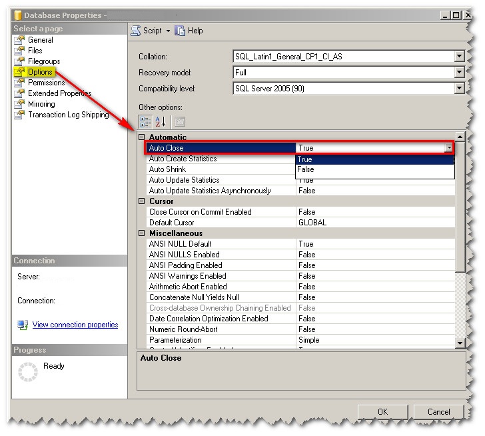Open the Filegroups page
The width and height of the screenshot is (485, 436).
tap(44, 61)
